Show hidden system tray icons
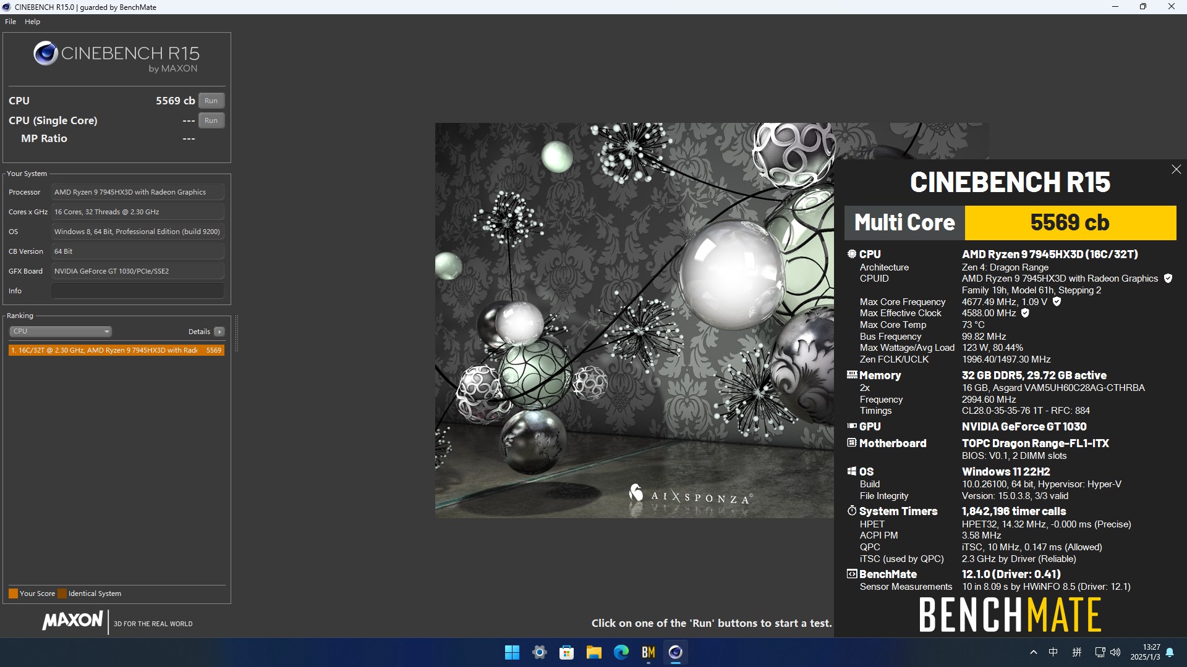This screenshot has height=667, width=1187. tap(1033, 652)
